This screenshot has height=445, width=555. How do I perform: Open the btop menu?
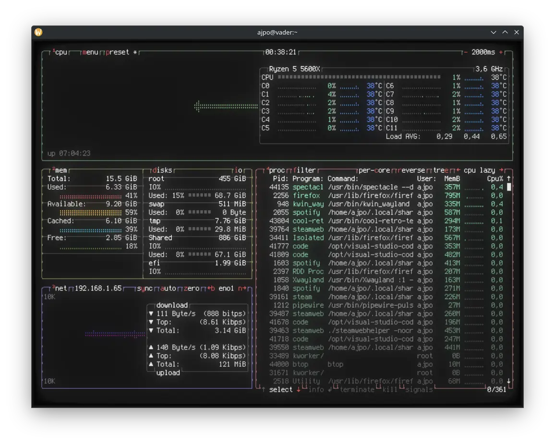coord(90,52)
